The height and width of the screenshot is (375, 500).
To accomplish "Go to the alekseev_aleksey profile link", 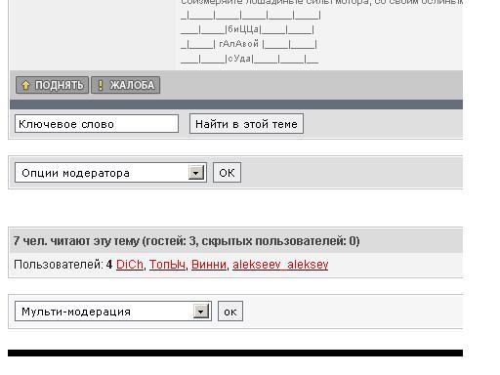I will pos(280,265).
